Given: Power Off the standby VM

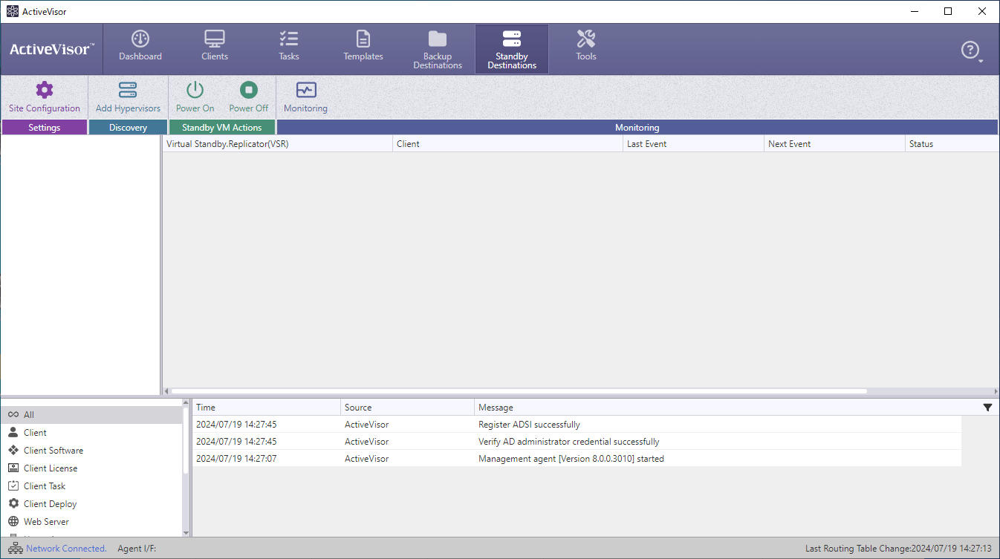Looking at the screenshot, I should 249,97.
